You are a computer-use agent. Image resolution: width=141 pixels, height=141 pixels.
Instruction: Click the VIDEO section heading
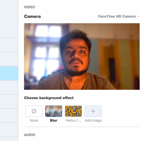point(29,7)
